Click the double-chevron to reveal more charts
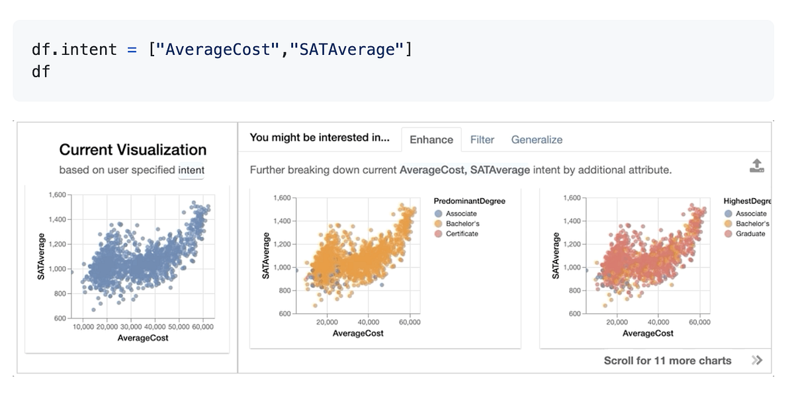Image resolution: width=794 pixels, height=399 pixels. (756, 360)
